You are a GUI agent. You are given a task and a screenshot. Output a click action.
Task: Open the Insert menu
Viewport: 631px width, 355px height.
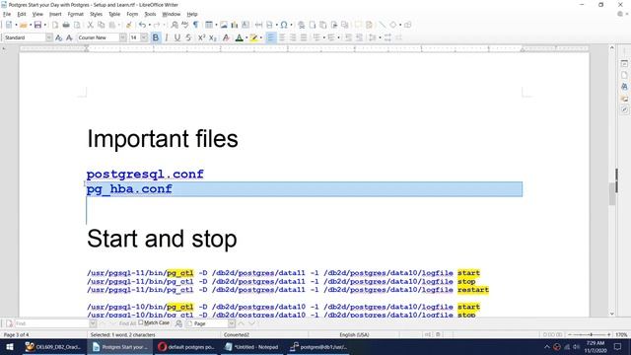tap(55, 14)
